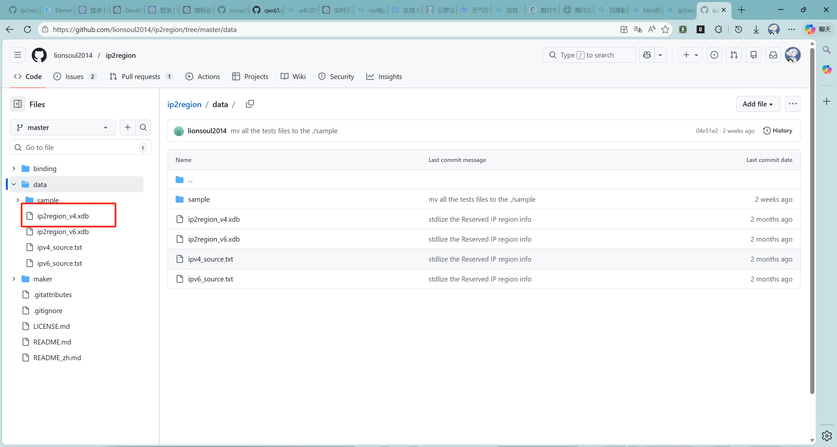Expand the binding folder in tree

[x=14, y=168]
